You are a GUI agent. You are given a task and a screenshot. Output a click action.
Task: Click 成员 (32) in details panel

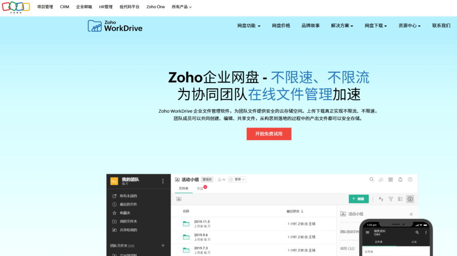click(347, 248)
